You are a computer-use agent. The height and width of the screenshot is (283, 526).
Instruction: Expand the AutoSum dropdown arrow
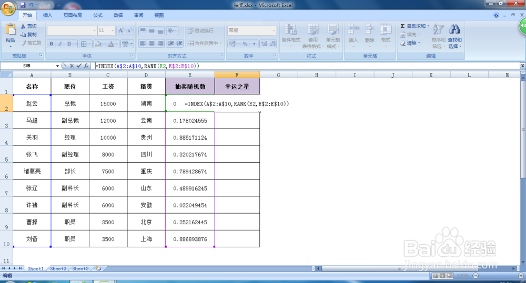click(x=428, y=26)
